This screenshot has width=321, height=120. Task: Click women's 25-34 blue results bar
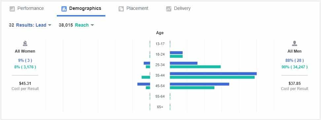click(147, 63)
